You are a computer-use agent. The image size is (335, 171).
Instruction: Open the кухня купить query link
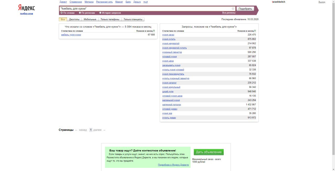point(169,39)
